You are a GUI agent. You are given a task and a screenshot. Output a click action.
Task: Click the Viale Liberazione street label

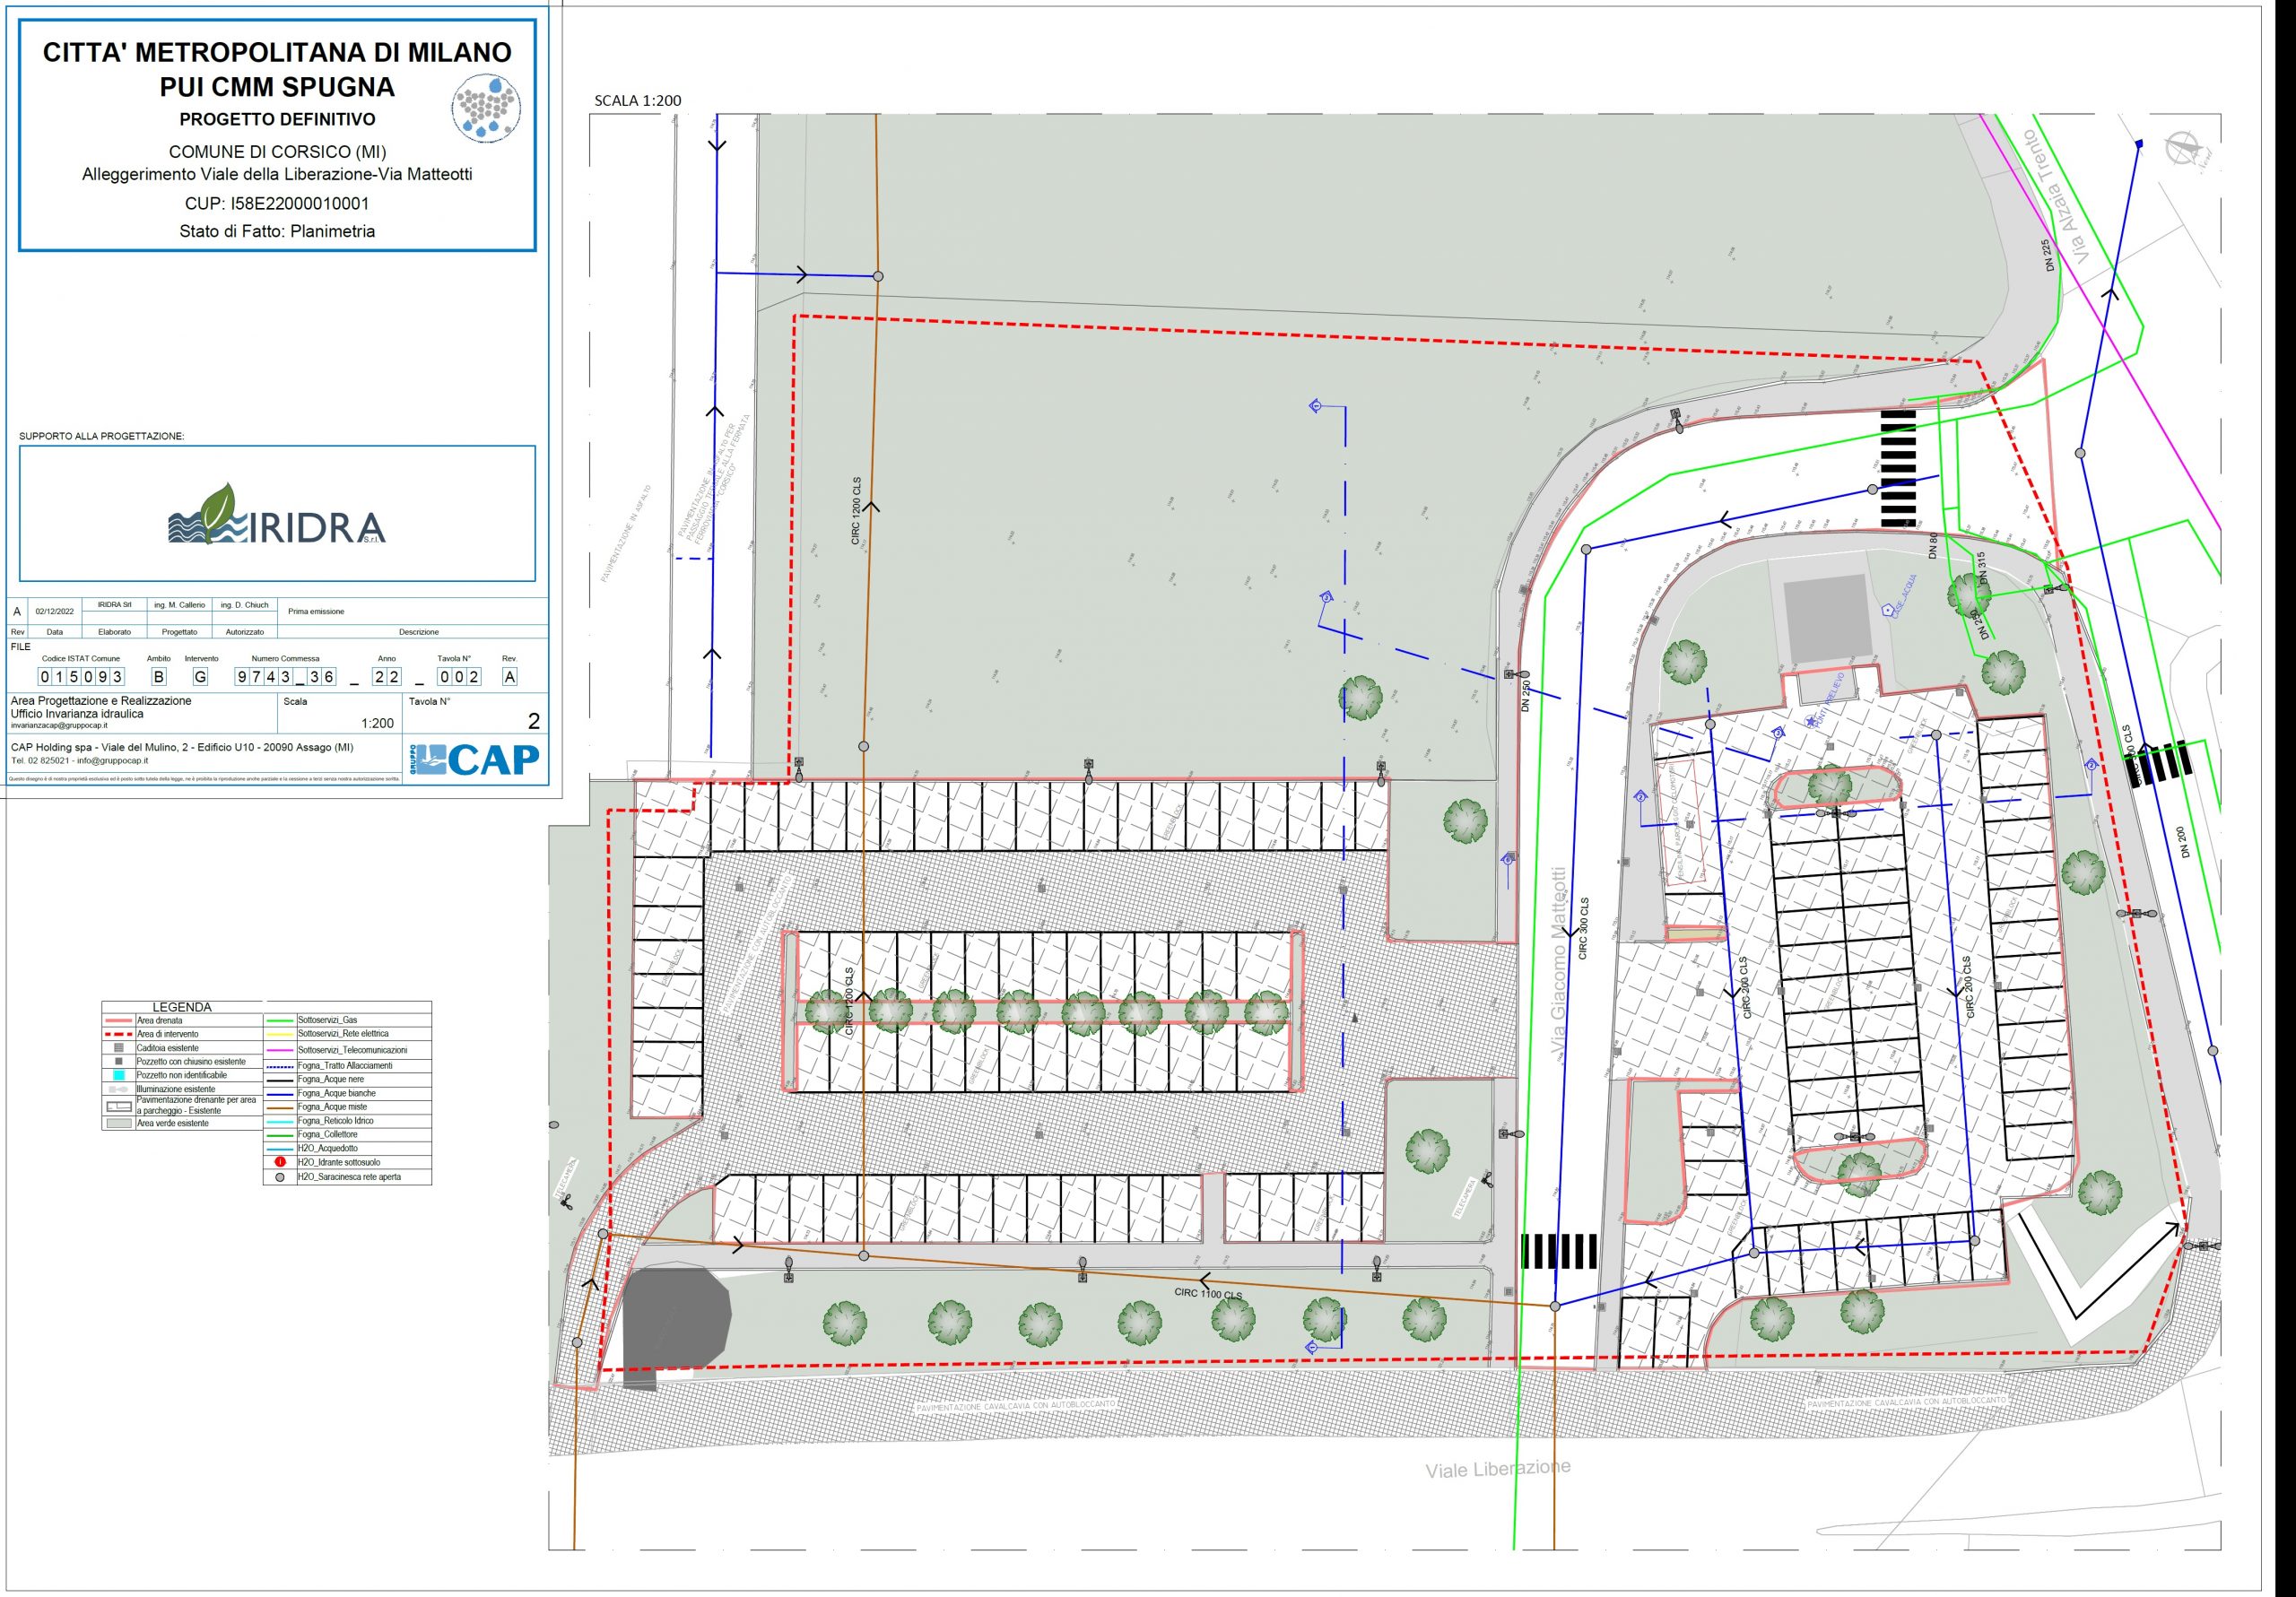[1497, 1469]
